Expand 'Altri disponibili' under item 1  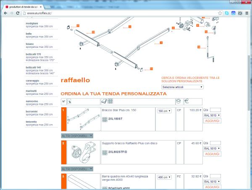pyautogui.click(x=77, y=136)
